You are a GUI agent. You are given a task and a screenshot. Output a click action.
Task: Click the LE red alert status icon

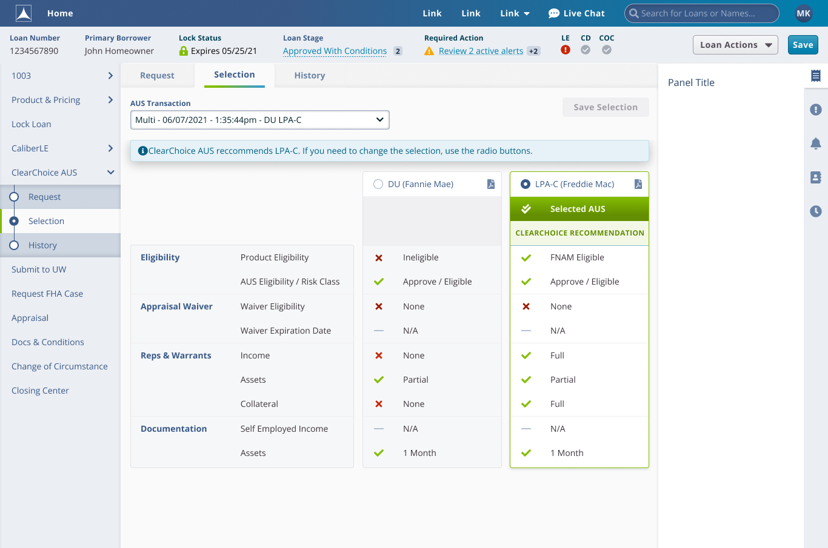click(x=566, y=50)
